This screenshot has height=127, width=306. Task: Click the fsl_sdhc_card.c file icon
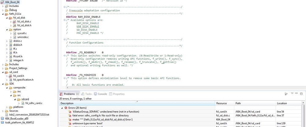click(23, 103)
